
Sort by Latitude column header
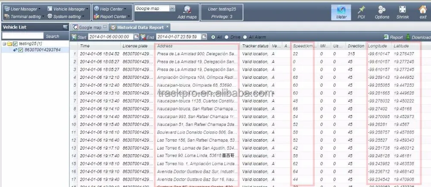[406, 46]
